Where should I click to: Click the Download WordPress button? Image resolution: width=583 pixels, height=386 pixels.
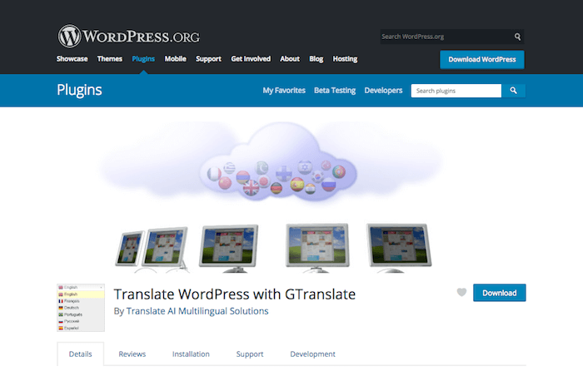482,59
